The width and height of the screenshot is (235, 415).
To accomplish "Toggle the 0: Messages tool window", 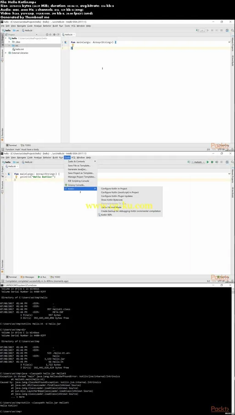I will point(28,277).
